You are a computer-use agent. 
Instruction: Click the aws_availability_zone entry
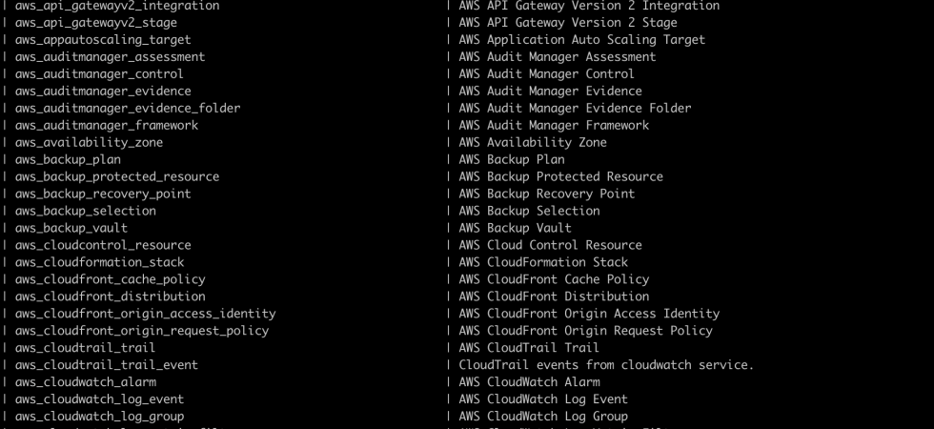[89, 142]
